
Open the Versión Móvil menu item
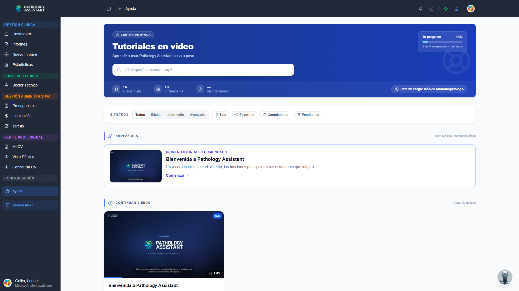(x=30, y=205)
